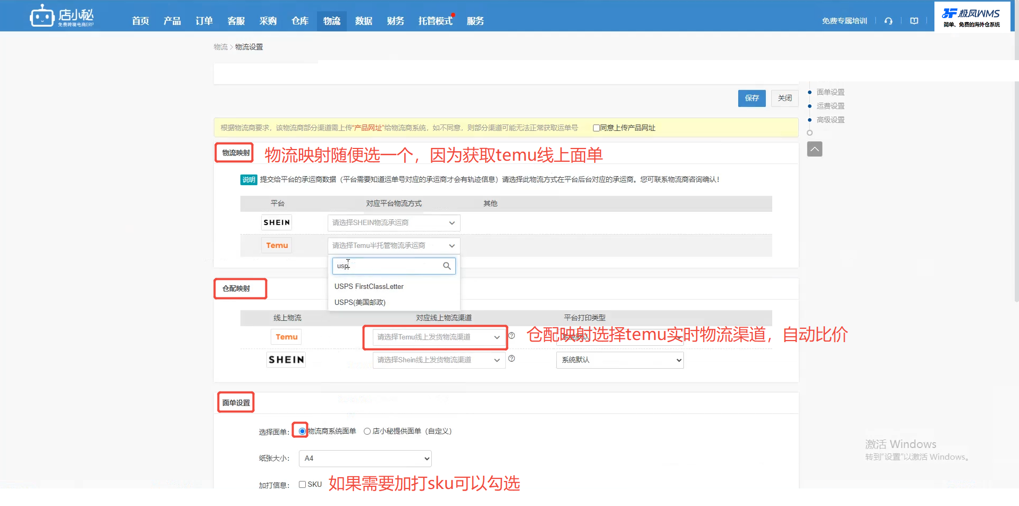This screenshot has height=506, width=1019.
Task: Open 财务 menu
Action: 396,21
